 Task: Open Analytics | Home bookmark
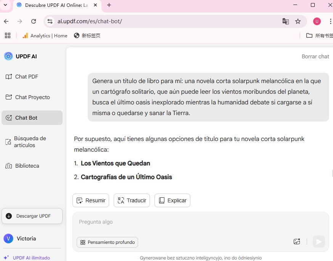(45, 36)
